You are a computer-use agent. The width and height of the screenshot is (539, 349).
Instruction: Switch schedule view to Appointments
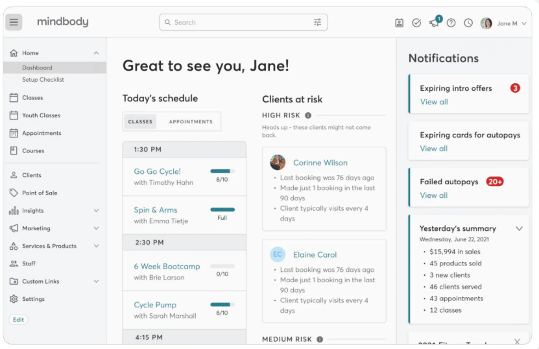tap(191, 121)
